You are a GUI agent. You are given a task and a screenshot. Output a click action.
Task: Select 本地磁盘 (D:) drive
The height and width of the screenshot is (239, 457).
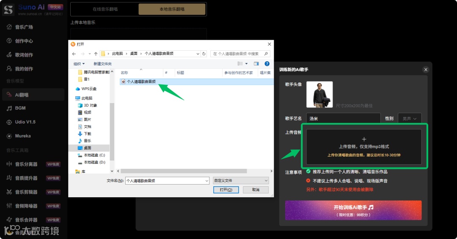[91, 162]
